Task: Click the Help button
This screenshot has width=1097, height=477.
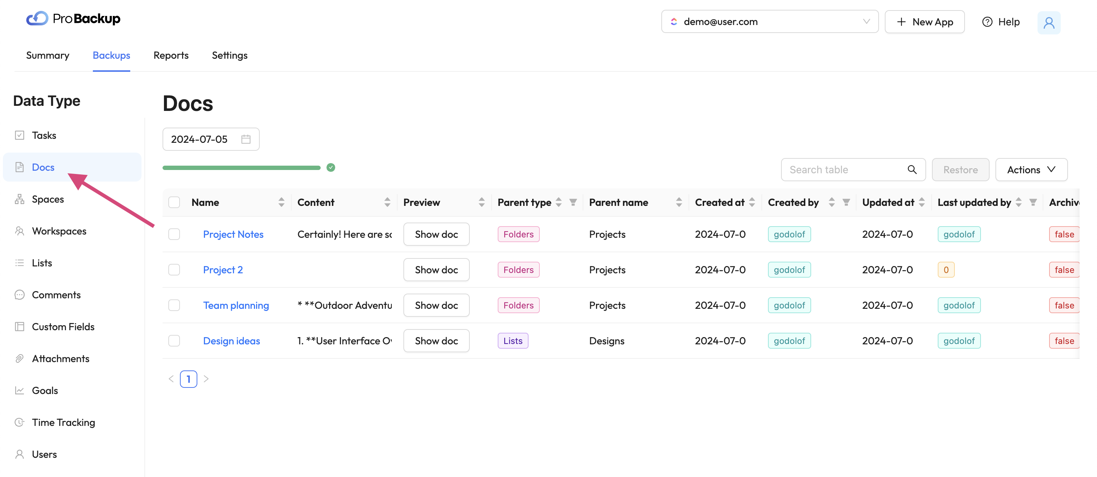Action: pos(1001,22)
